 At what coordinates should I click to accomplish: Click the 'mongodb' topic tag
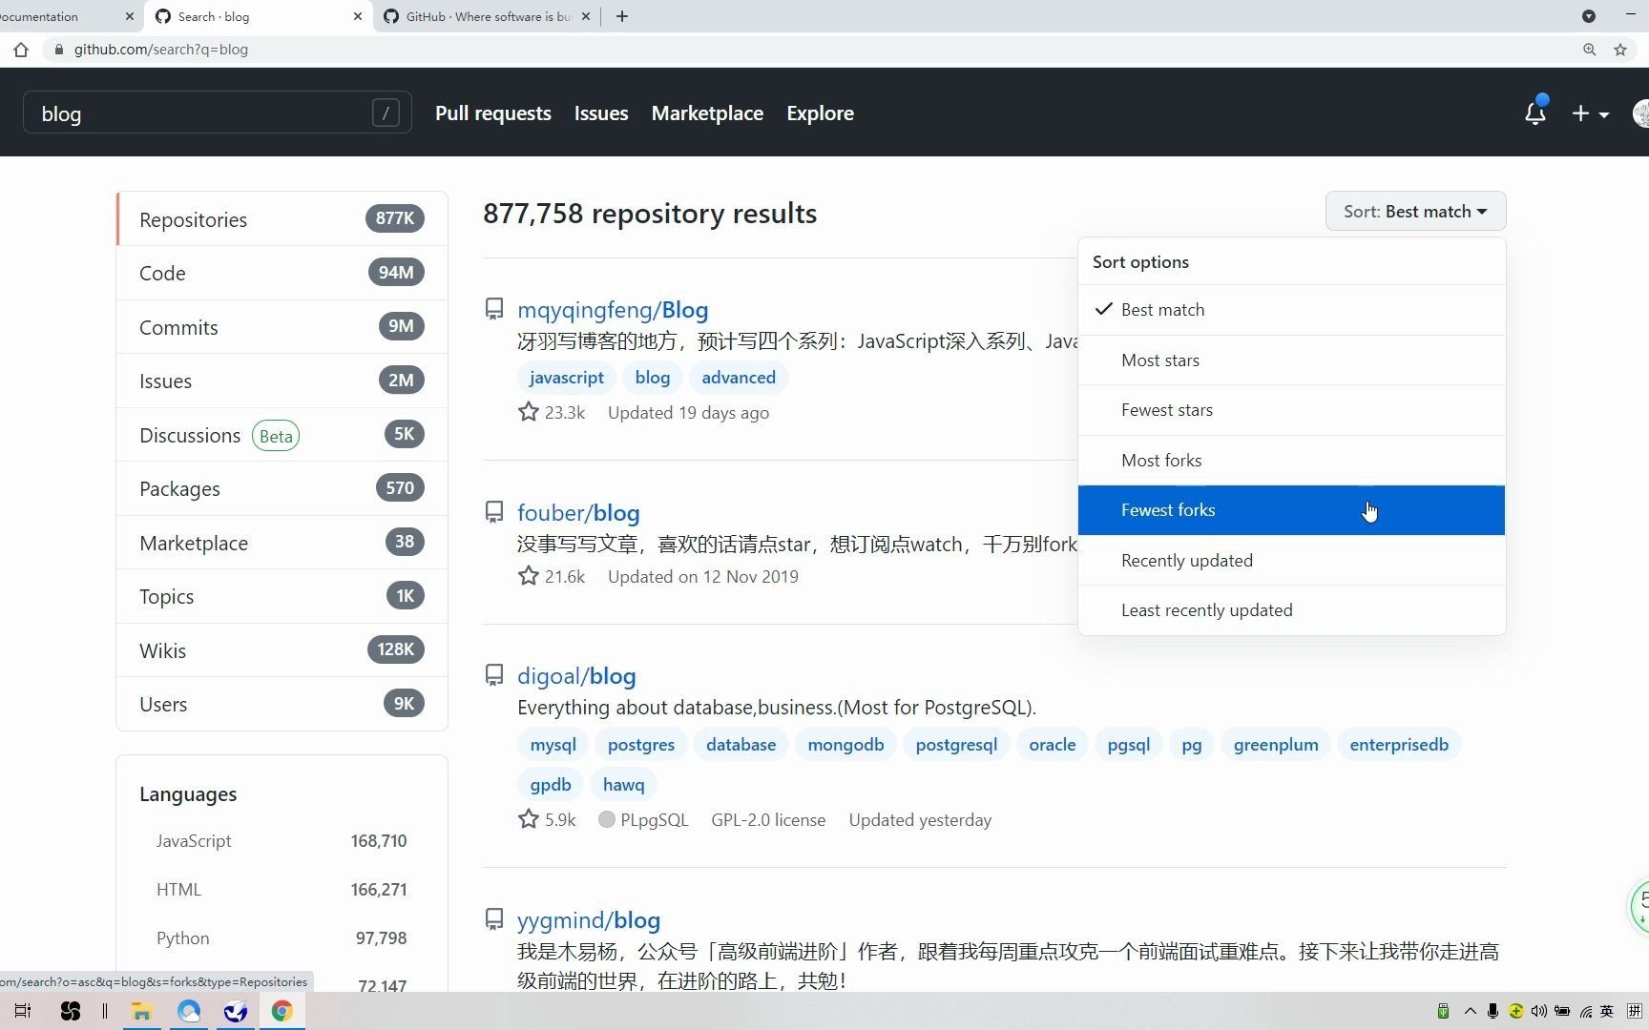[845, 744]
